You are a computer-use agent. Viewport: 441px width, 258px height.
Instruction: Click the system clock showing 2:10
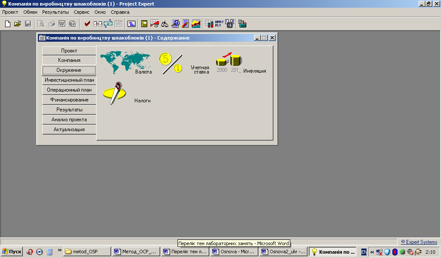[x=430, y=252]
